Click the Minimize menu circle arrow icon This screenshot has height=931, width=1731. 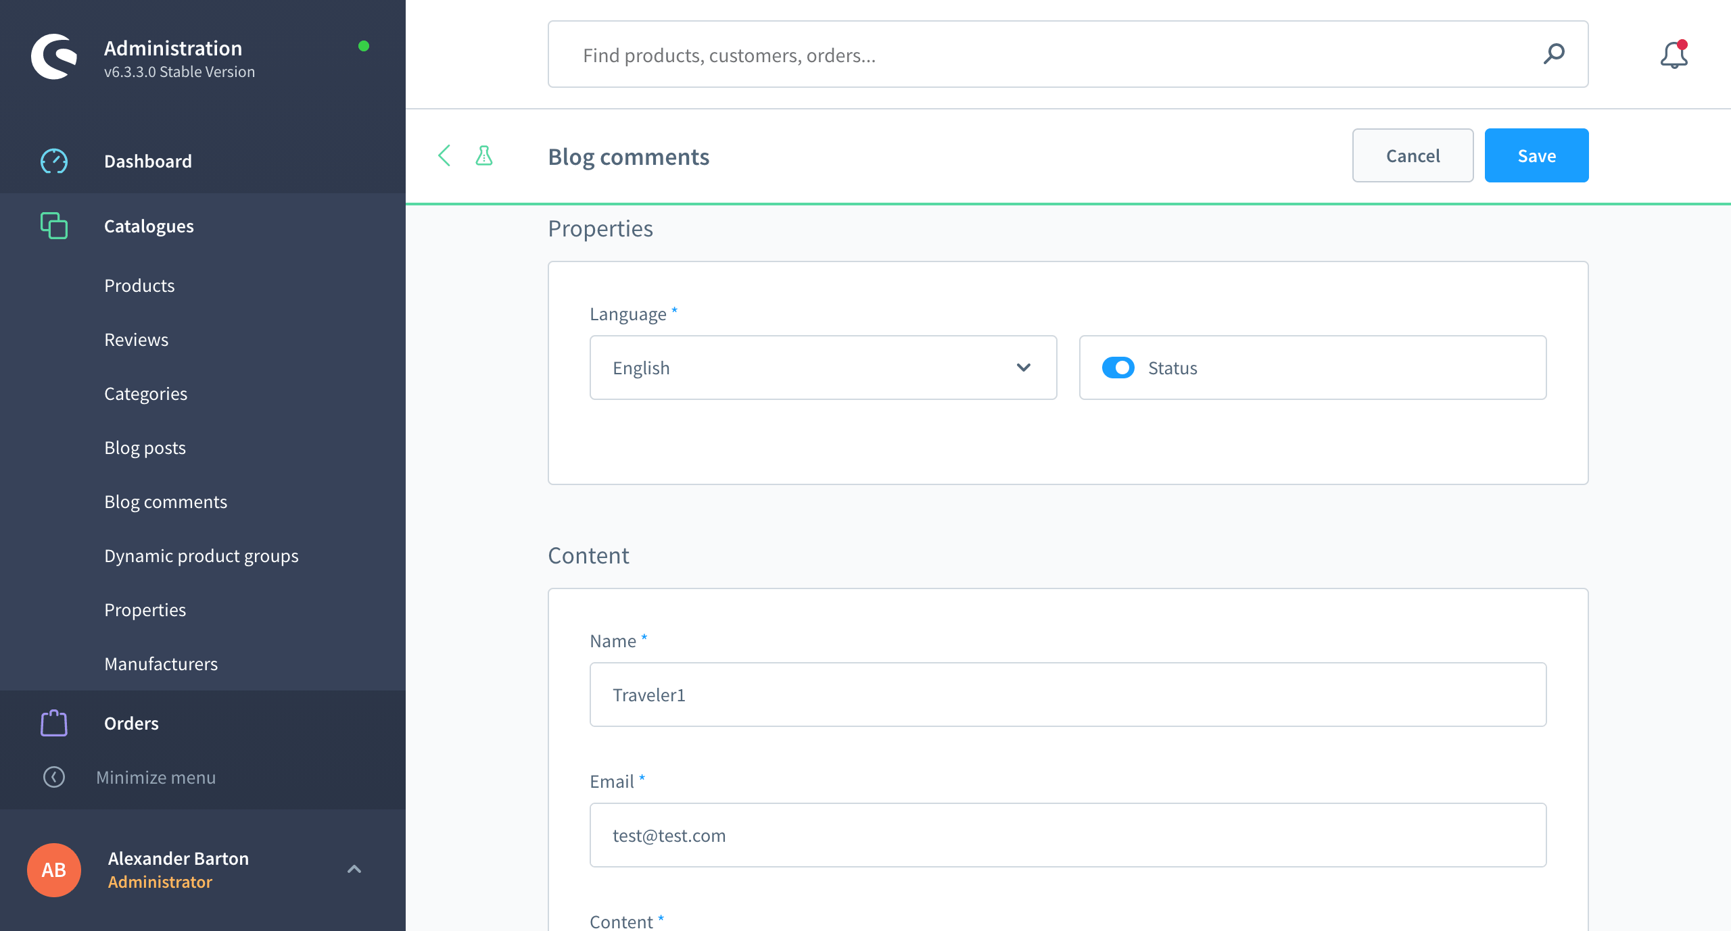(x=54, y=777)
